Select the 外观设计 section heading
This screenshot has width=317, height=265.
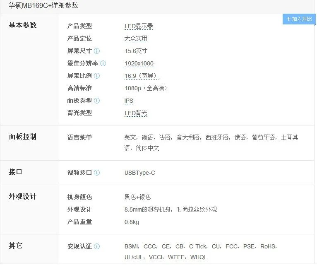click(x=22, y=196)
